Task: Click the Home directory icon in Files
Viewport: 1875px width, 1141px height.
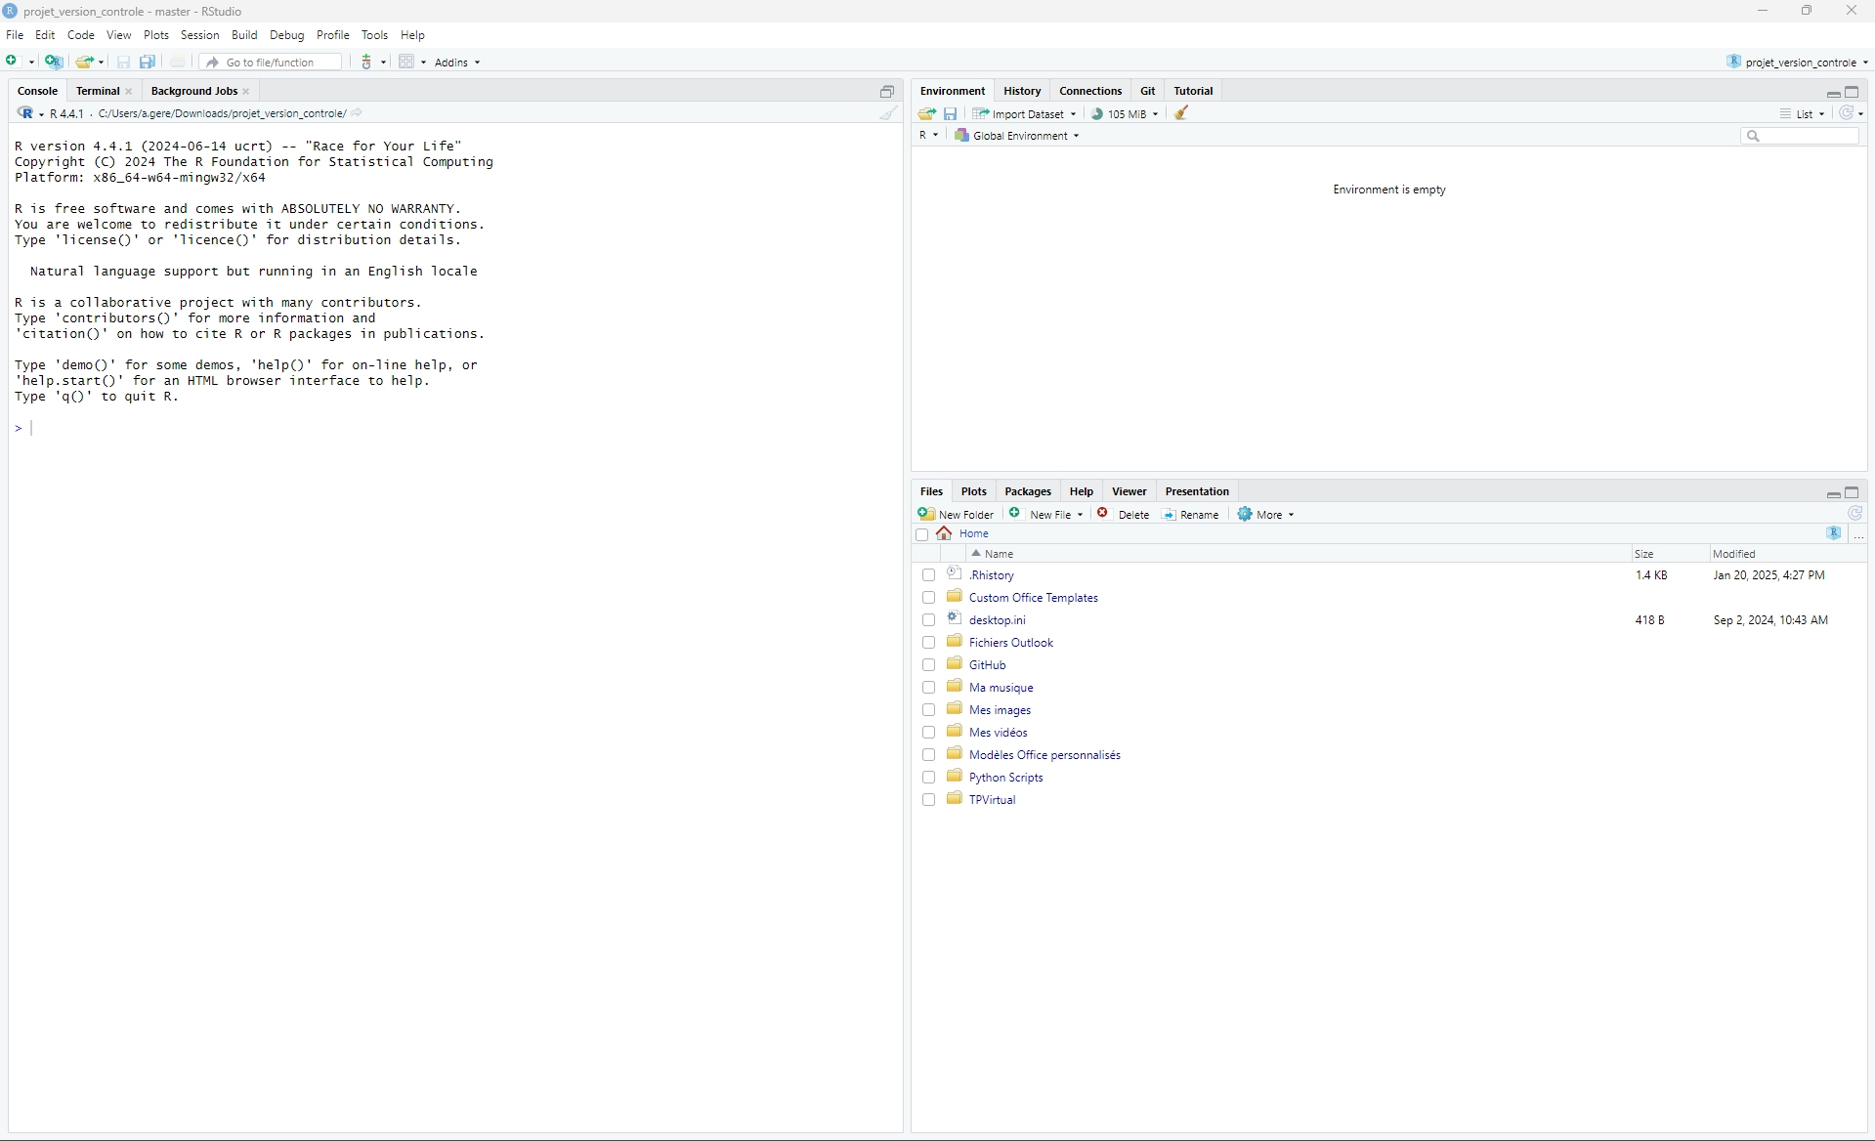Action: 944,533
